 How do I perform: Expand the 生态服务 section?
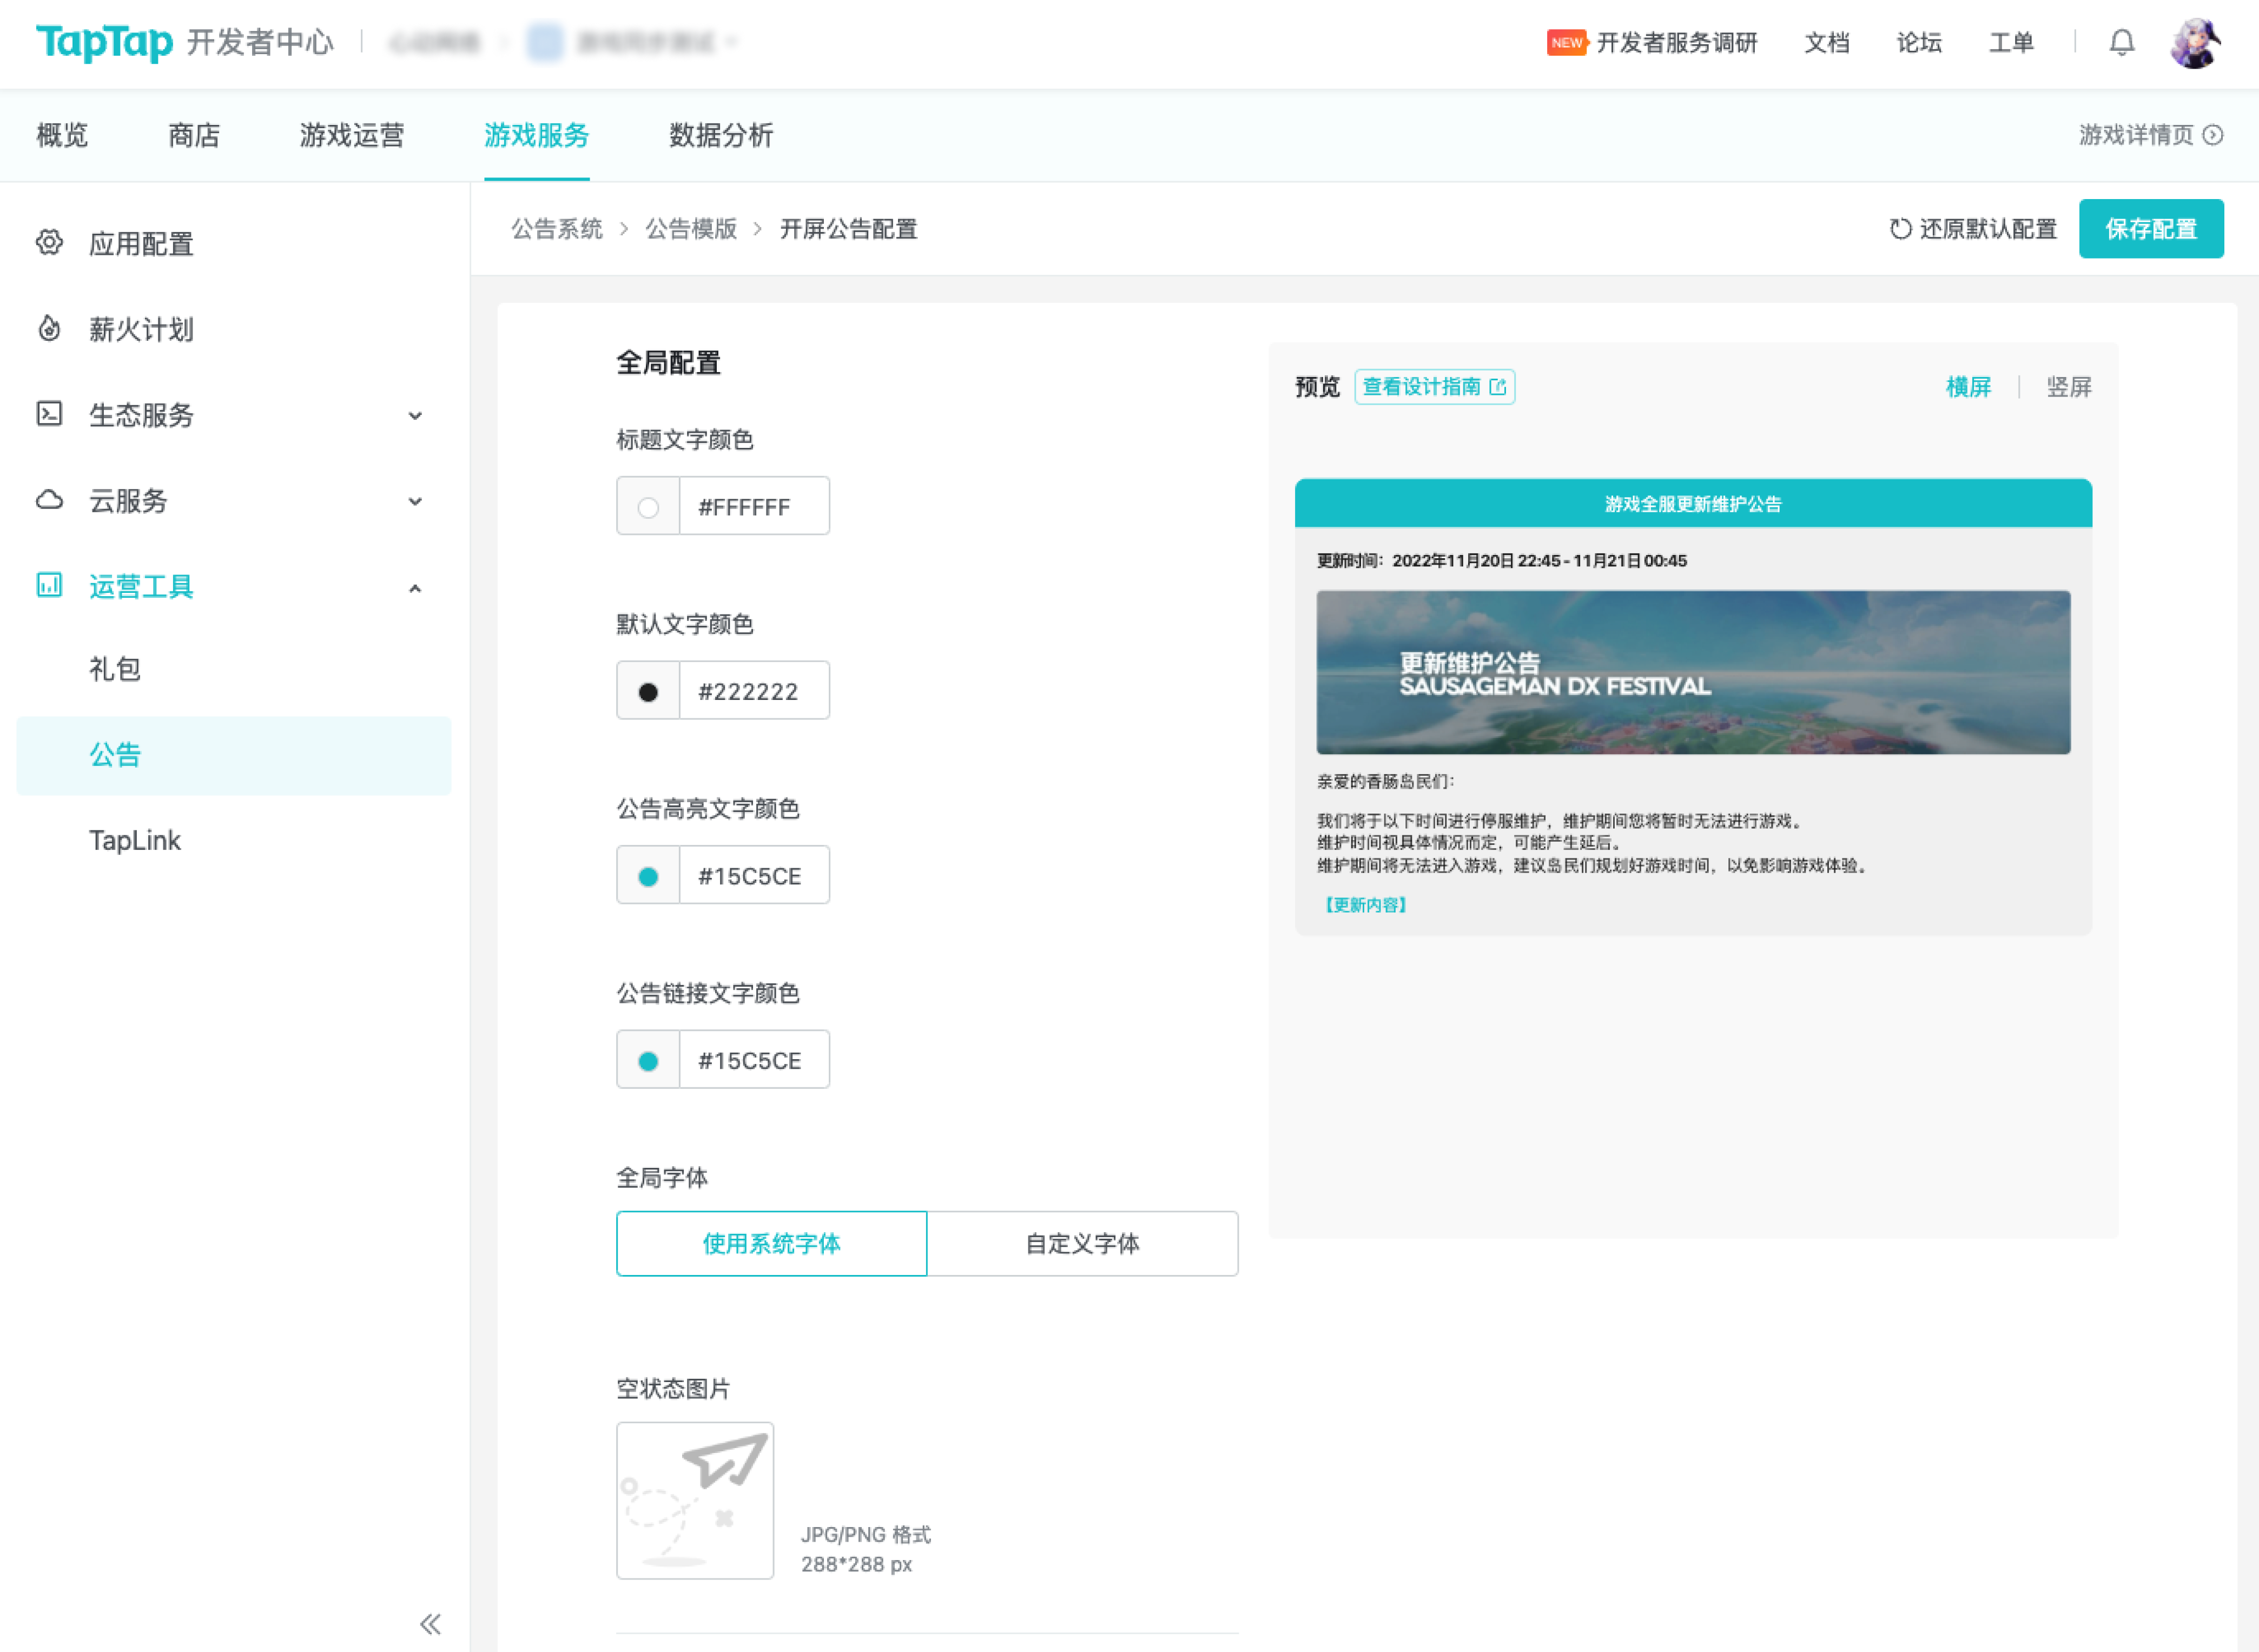tap(415, 415)
